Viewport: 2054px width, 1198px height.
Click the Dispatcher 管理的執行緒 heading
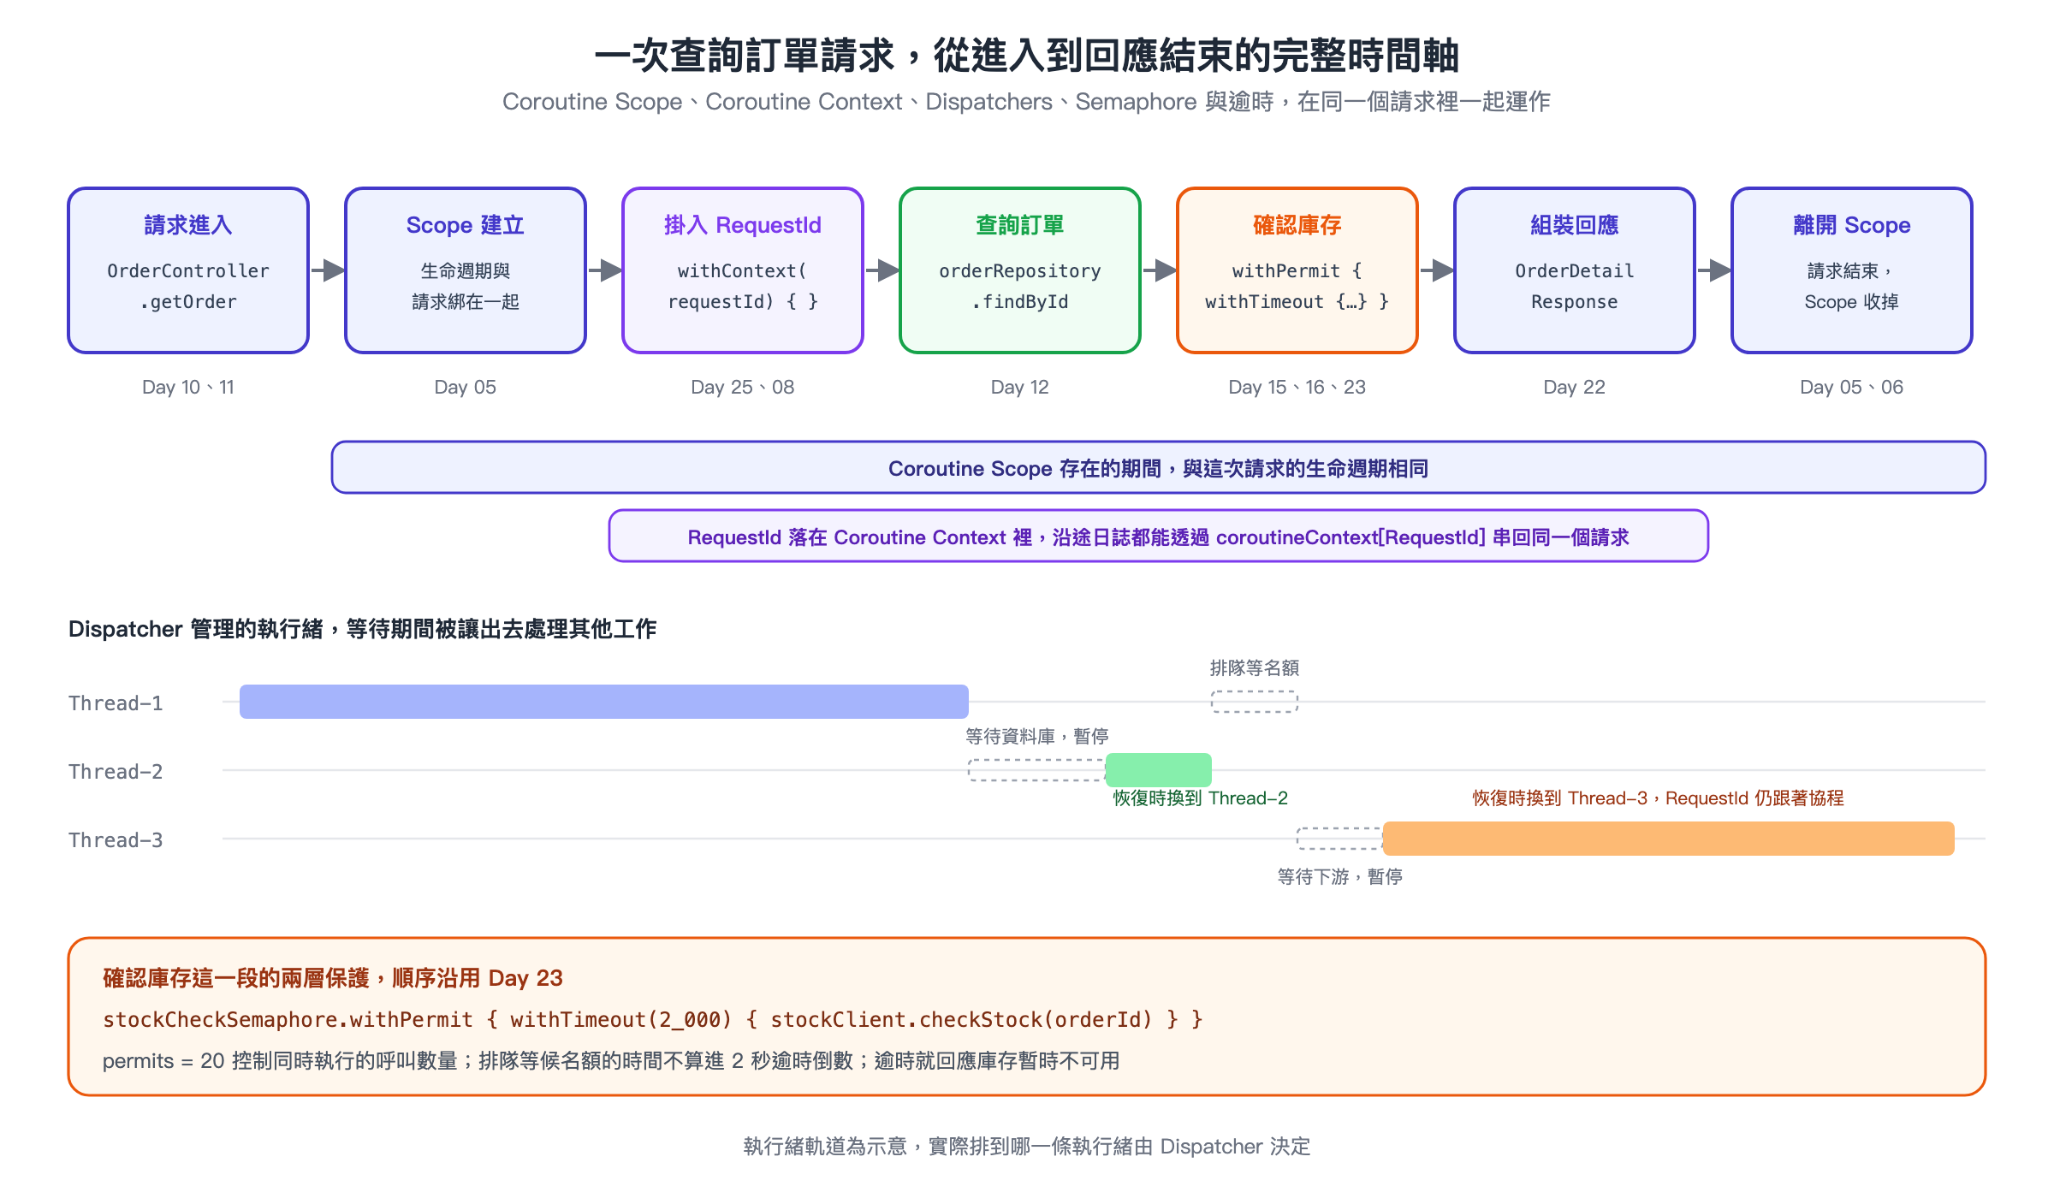pyautogui.click(x=362, y=629)
